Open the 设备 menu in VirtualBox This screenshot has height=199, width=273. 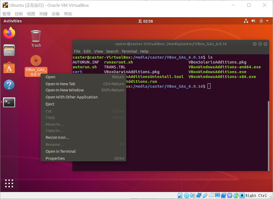coord(56,14)
